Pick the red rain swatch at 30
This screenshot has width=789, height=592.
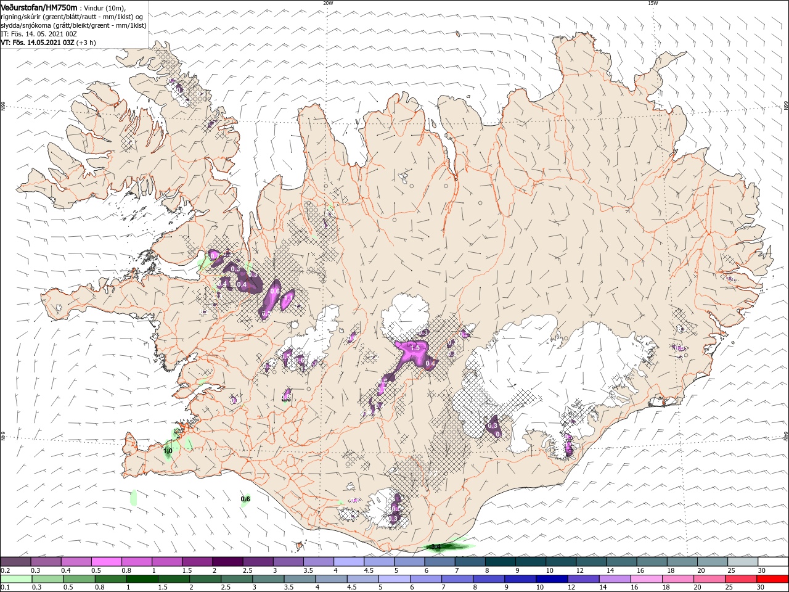coord(773,579)
